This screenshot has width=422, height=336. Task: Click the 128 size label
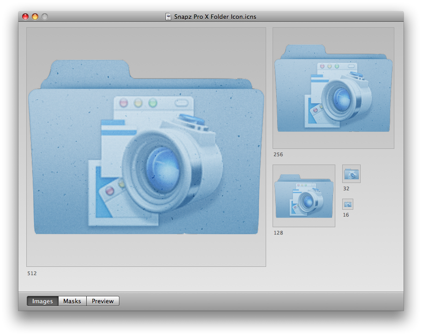[x=278, y=233]
